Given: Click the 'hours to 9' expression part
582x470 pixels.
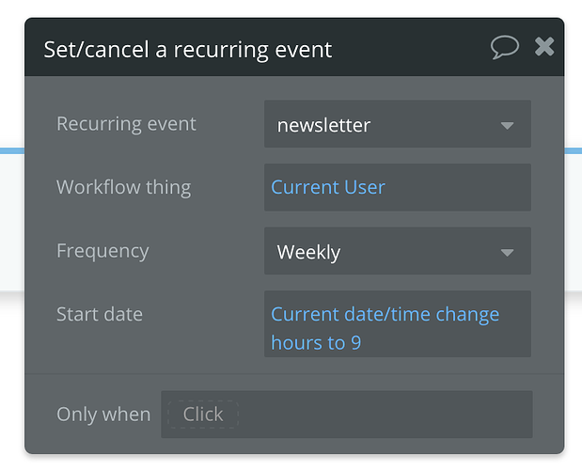Looking at the screenshot, I should point(316,343).
